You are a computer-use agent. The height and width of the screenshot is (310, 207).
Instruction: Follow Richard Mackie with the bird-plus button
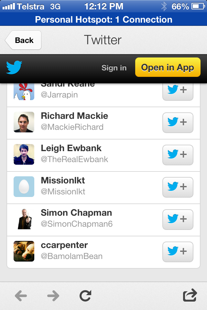click(x=178, y=122)
